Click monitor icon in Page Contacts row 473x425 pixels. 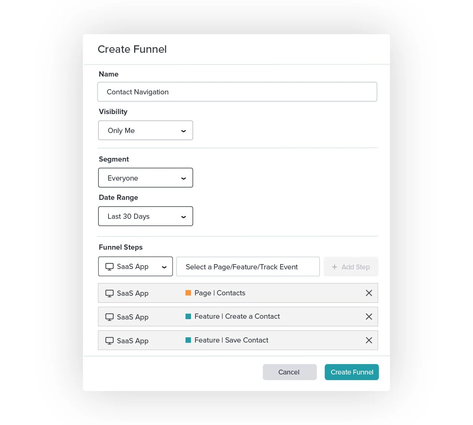pos(110,293)
